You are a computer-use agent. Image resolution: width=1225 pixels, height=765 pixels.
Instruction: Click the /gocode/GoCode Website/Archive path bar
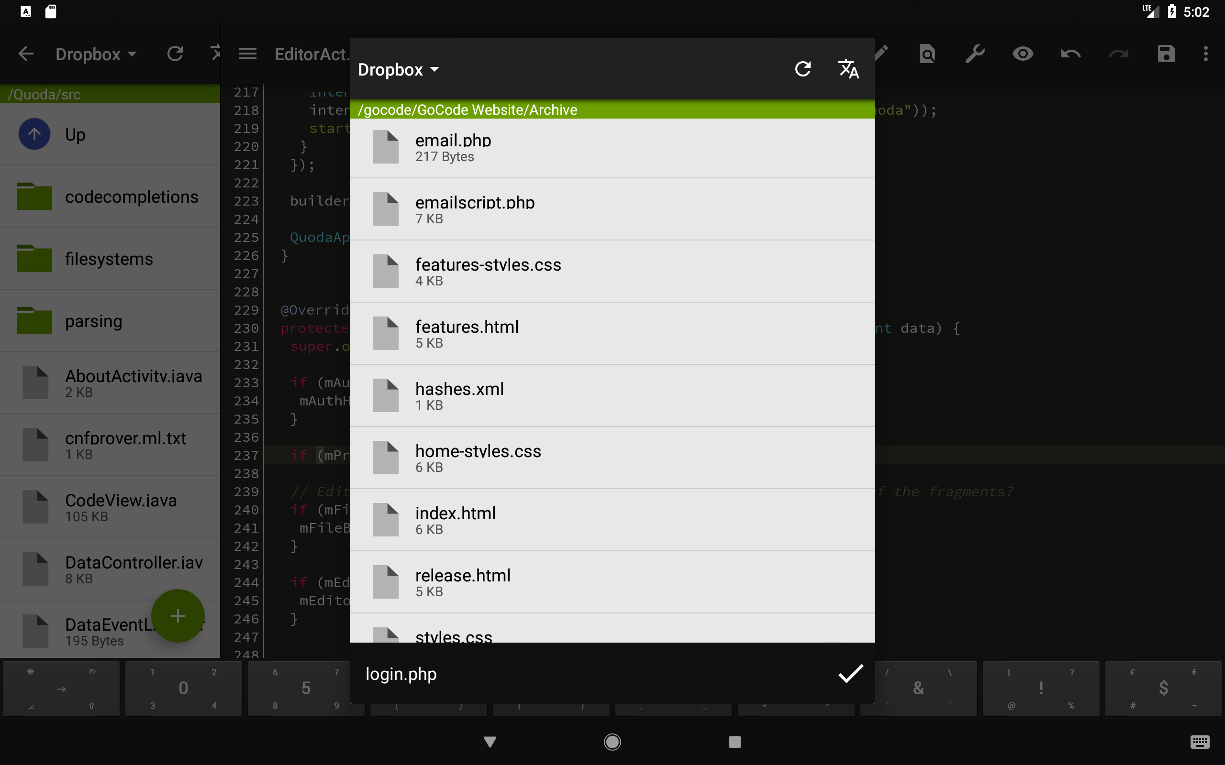pyautogui.click(x=612, y=109)
